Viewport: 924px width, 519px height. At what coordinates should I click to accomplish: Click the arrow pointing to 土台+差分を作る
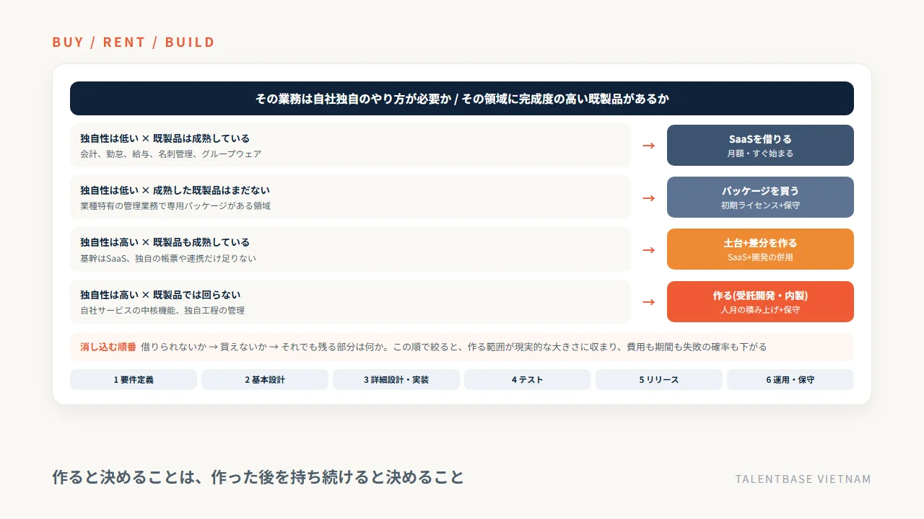click(649, 249)
